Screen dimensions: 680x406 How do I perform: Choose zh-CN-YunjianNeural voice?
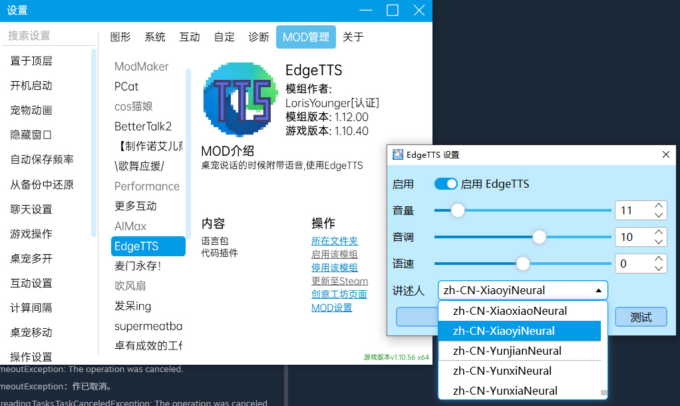(520, 351)
